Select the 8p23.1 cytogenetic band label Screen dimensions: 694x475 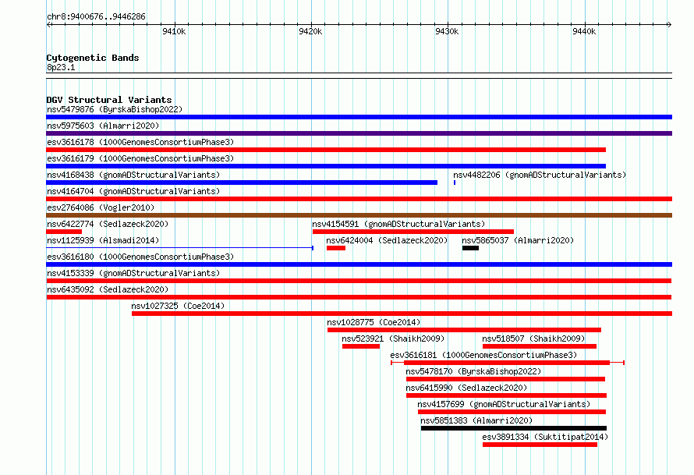click(x=61, y=67)
